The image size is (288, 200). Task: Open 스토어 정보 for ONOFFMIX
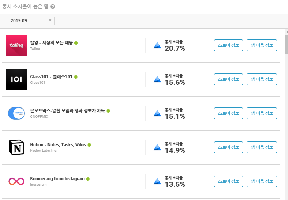coord(229,113)
